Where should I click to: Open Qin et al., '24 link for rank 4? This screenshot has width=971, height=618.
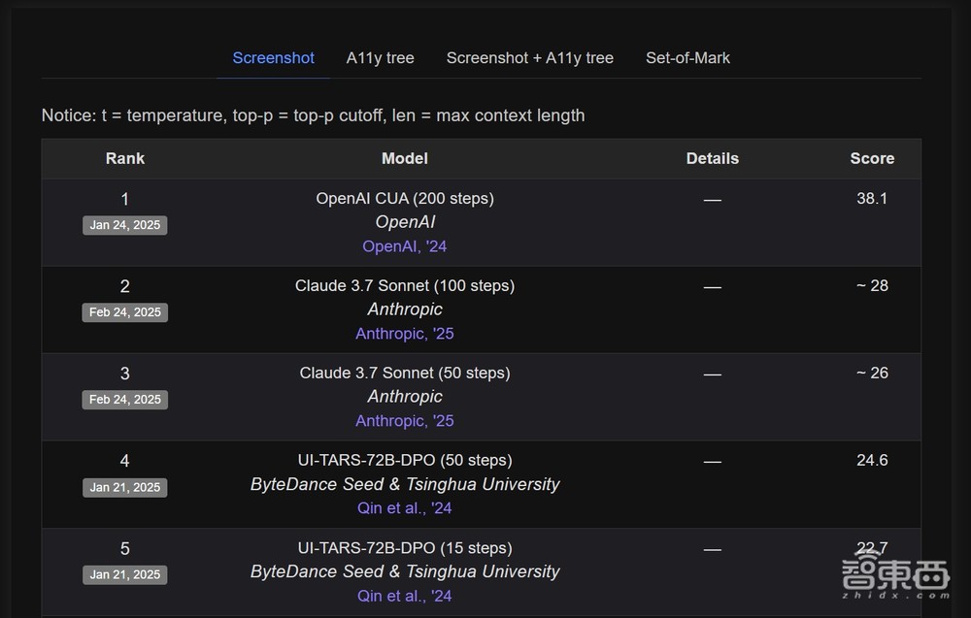click(404, 508)
